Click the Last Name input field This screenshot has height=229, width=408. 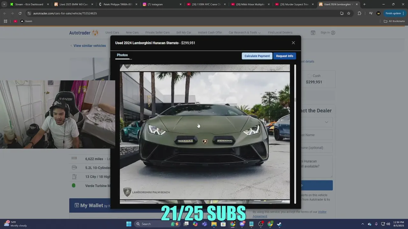click(317, 135)
